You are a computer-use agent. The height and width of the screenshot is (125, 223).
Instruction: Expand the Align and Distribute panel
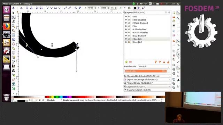point(147,76)
